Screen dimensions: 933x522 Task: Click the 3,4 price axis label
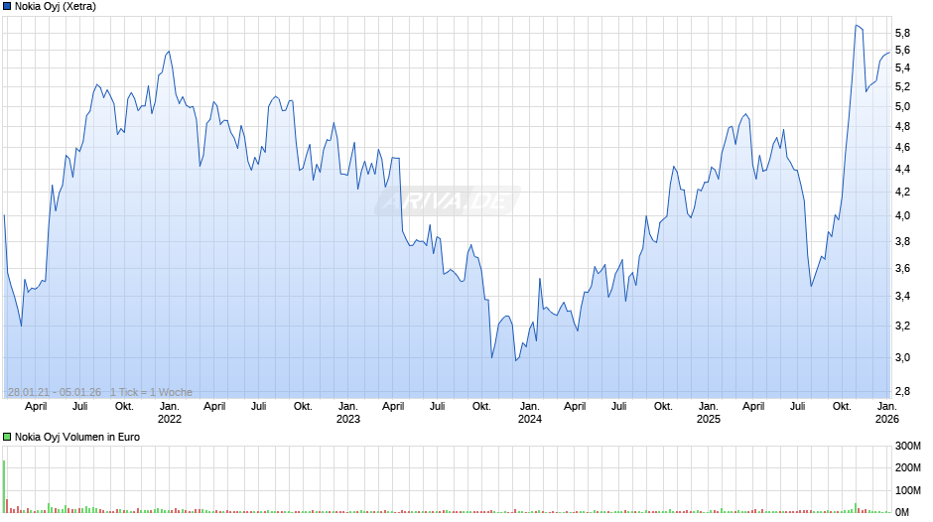[x=902, y=296]
